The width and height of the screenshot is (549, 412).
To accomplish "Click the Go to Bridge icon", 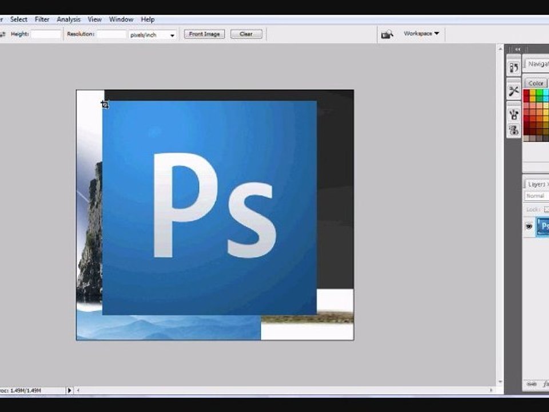I will click(x=387, y=34).
